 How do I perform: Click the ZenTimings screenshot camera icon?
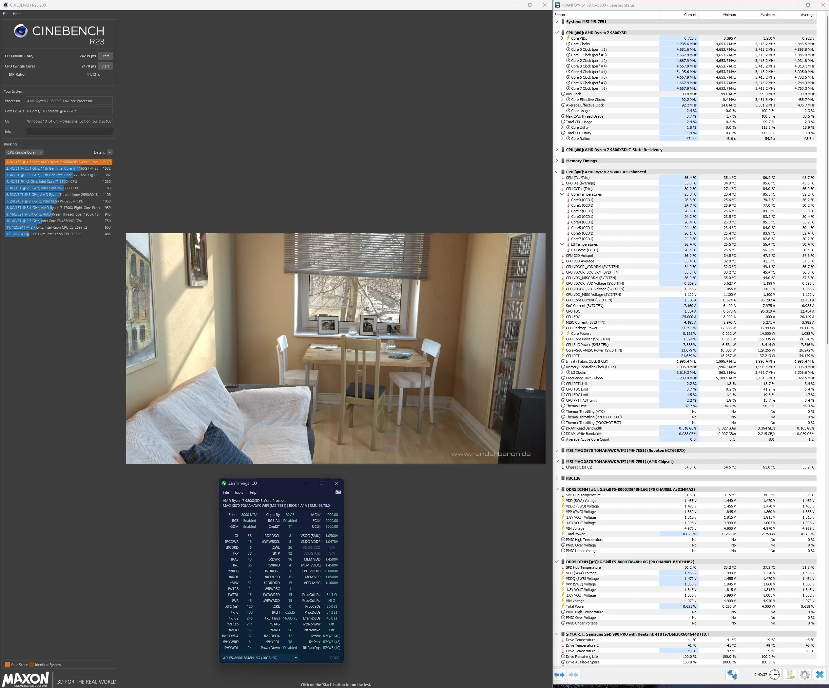pos(338,492)
